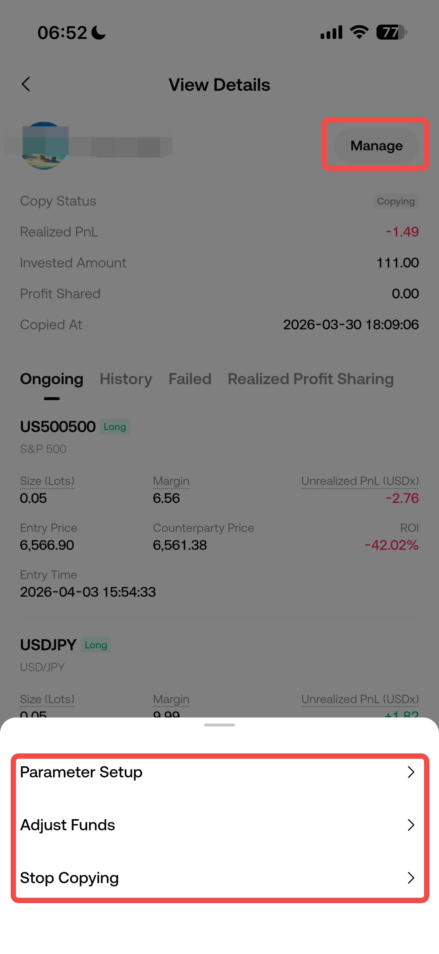This screenshot has width=439, height=954.
Task: Click the chevron beside Stop Copying
Action: 410,878
